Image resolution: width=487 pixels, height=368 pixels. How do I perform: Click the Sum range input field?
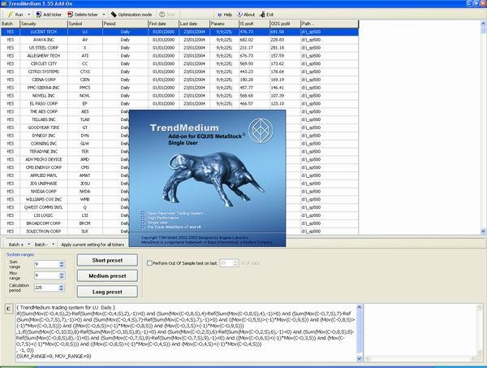(x=46, y=264)
